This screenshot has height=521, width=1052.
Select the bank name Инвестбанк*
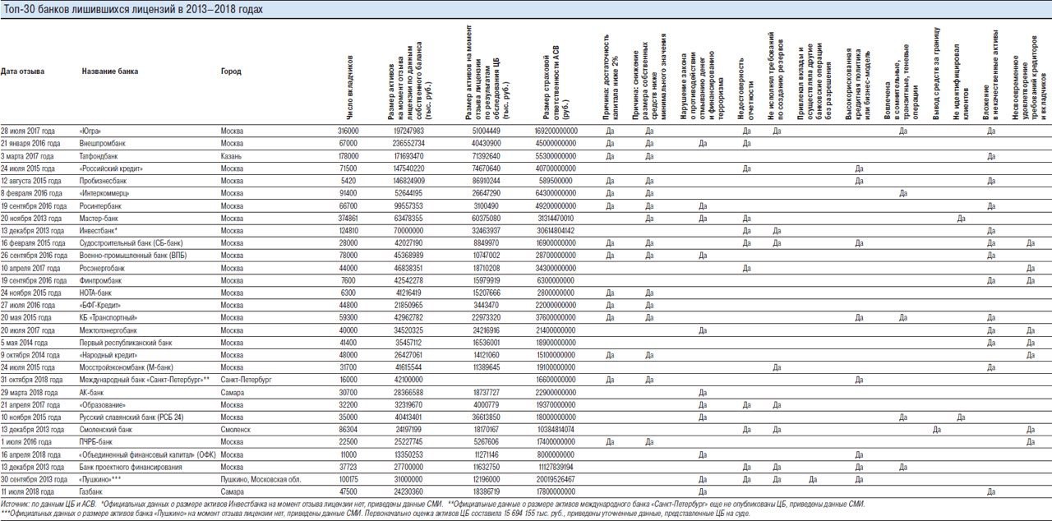tap(99, 231)
